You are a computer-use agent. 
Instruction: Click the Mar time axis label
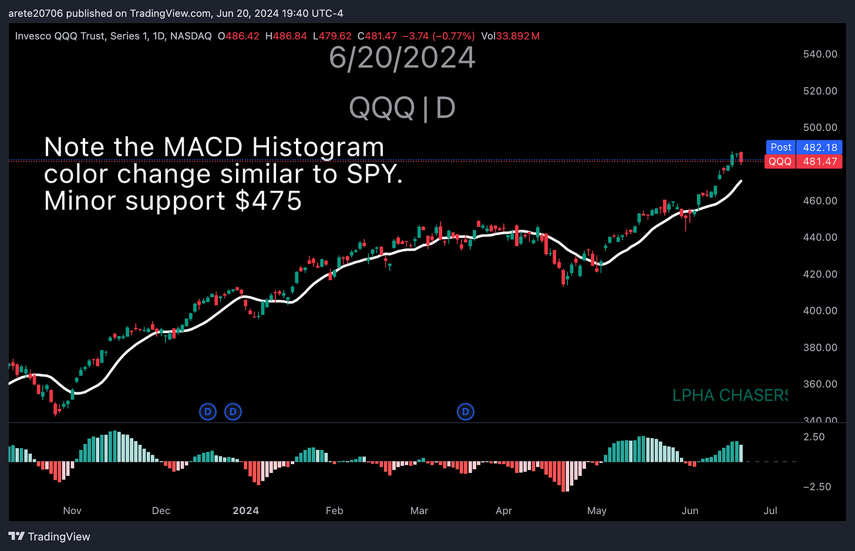click(x=419, y=511)
